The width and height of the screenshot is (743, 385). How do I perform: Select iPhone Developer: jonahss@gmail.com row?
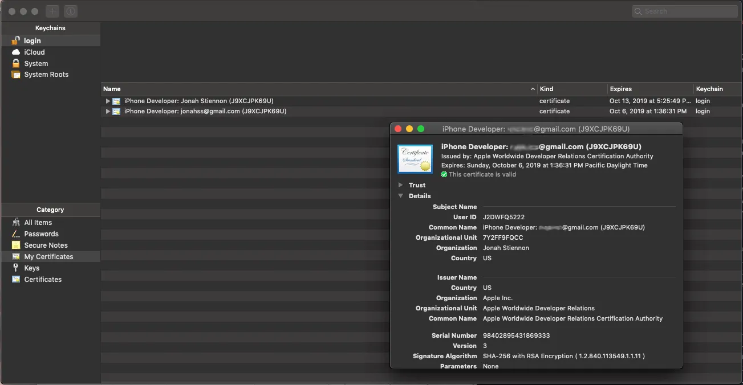click(422, 111)
